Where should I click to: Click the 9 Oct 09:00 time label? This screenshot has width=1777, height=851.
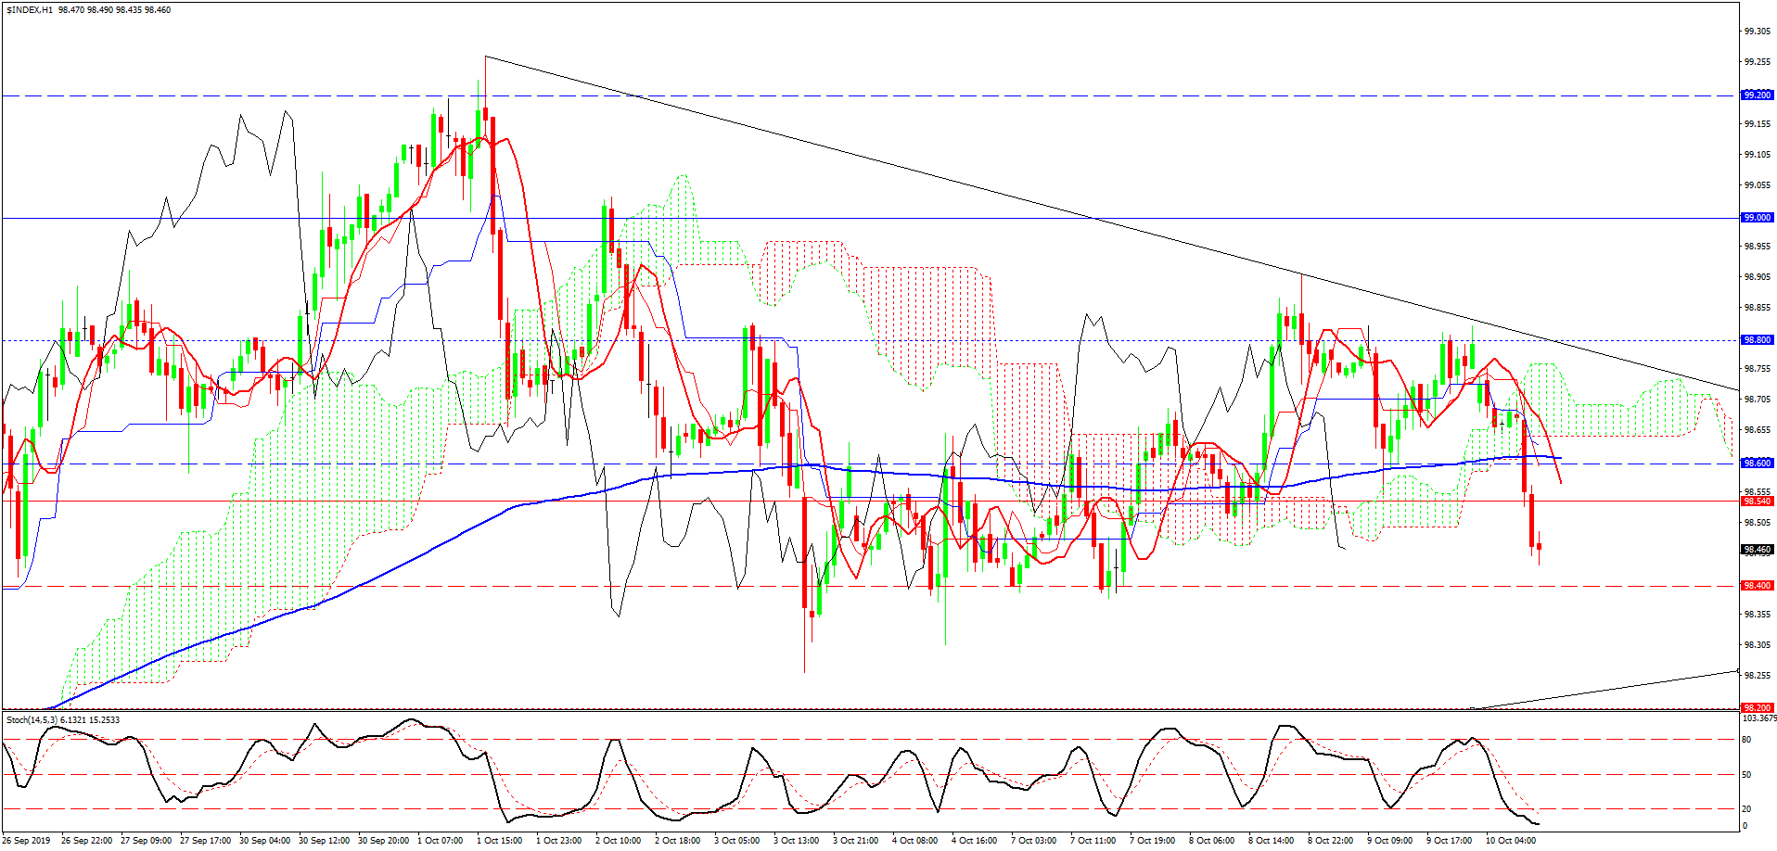click(x=1390, y=841)
